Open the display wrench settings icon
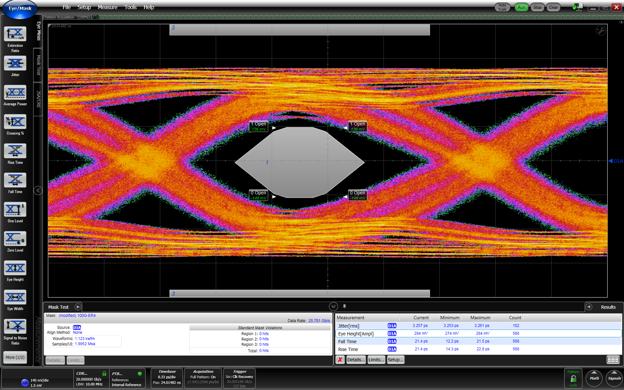The width and height of the screenshot is (624, 390). 600,31
